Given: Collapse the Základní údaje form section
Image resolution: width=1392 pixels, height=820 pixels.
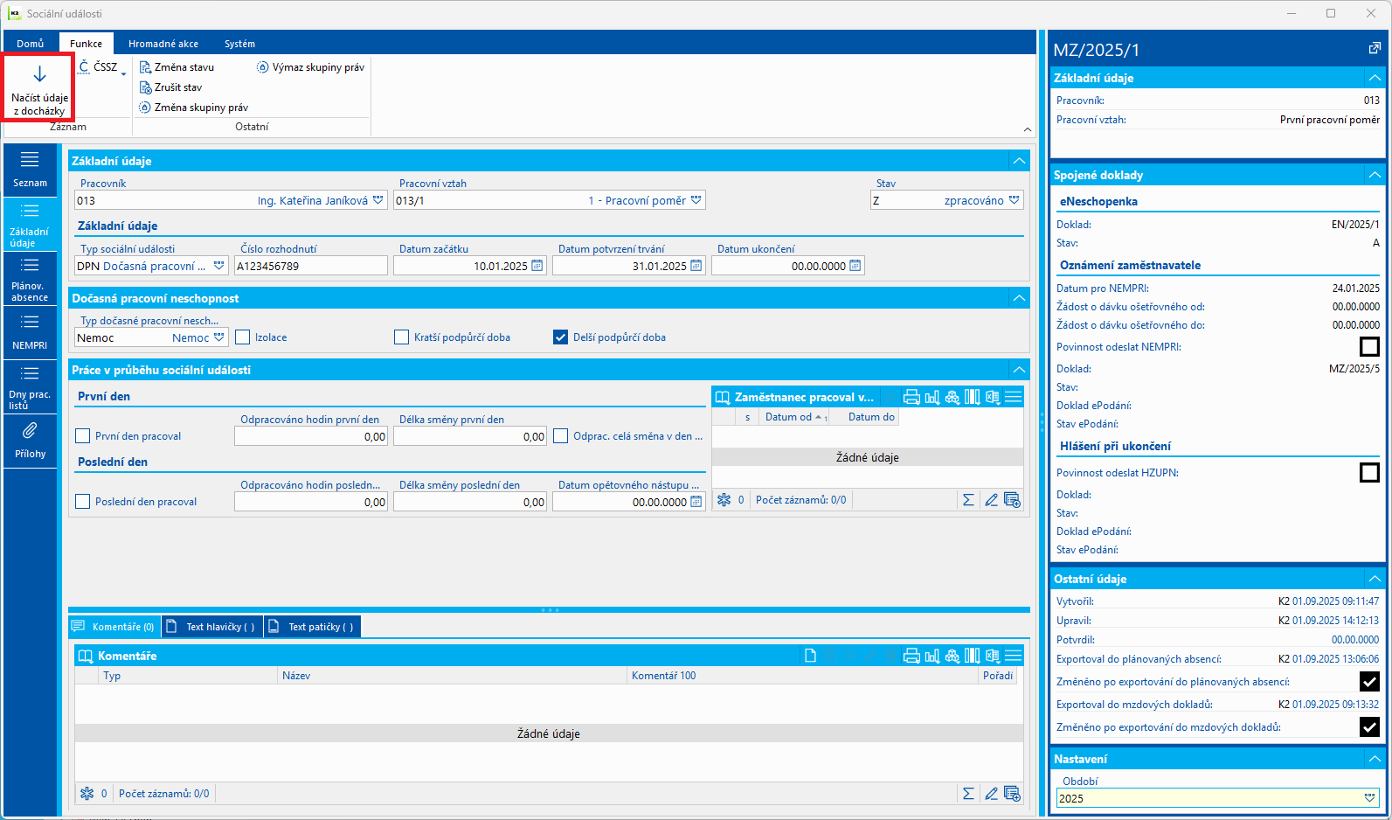Looking at the screenshot, I should pos(1019,161).
